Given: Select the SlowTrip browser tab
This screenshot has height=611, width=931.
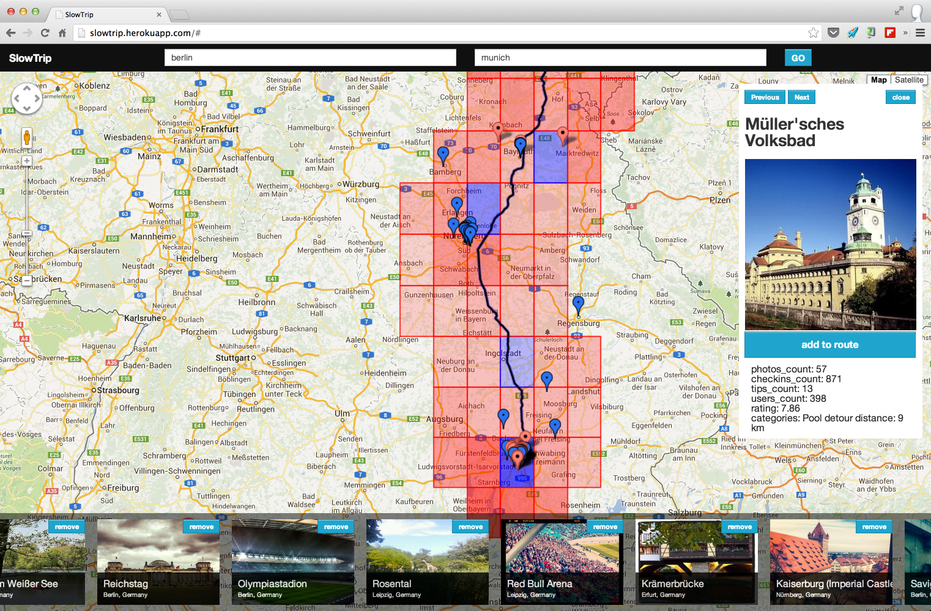Looking at the screenshot, I should (x=107, y=14).
